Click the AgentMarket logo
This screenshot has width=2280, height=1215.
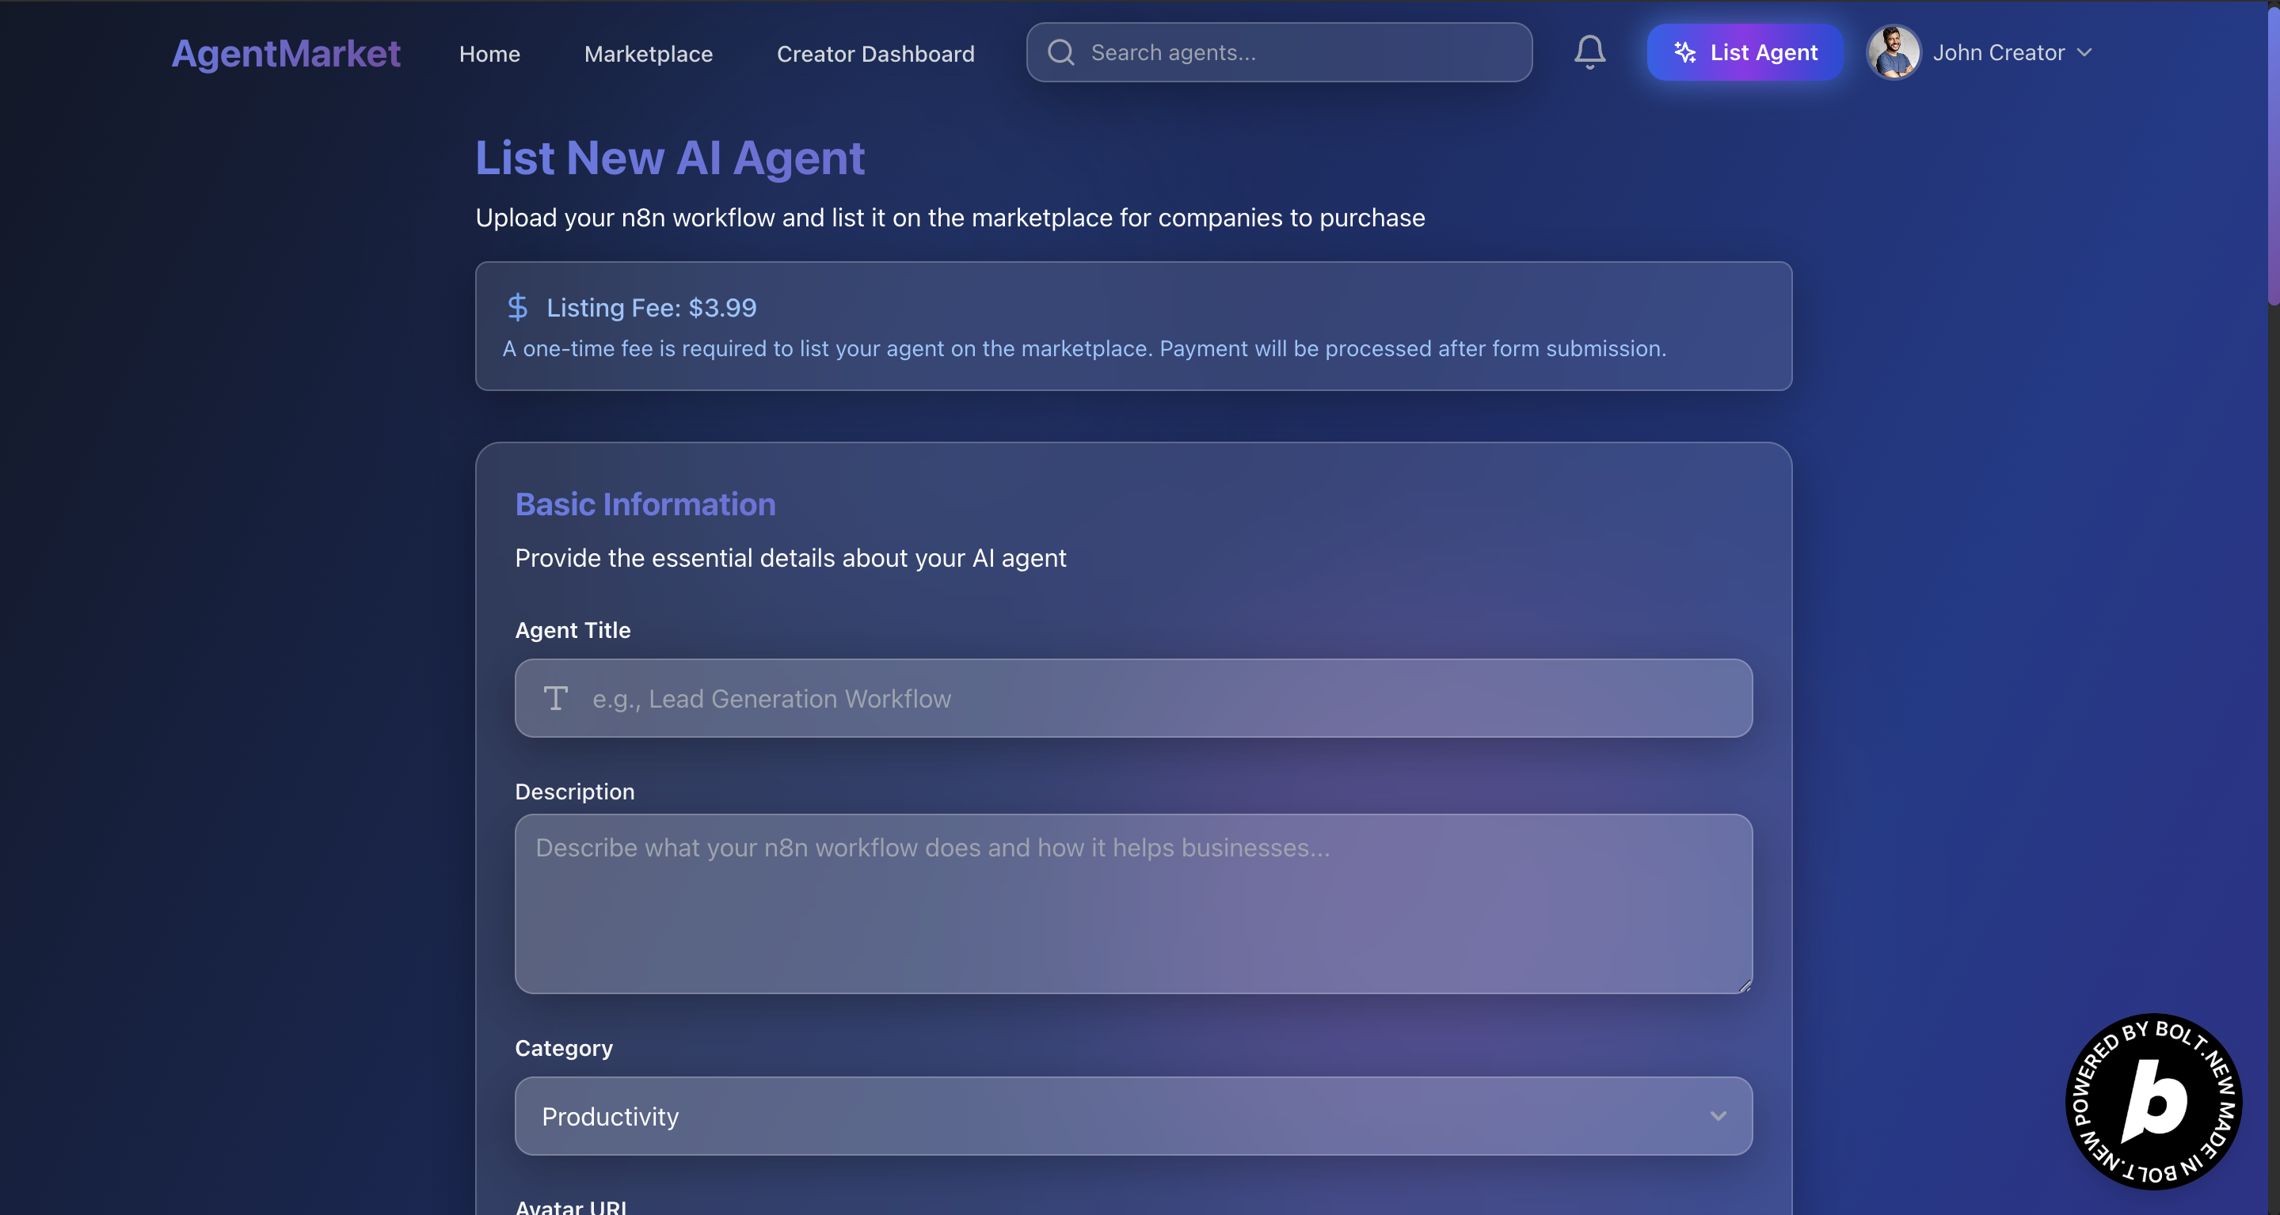pyautogui.click(x=285, y=53)
